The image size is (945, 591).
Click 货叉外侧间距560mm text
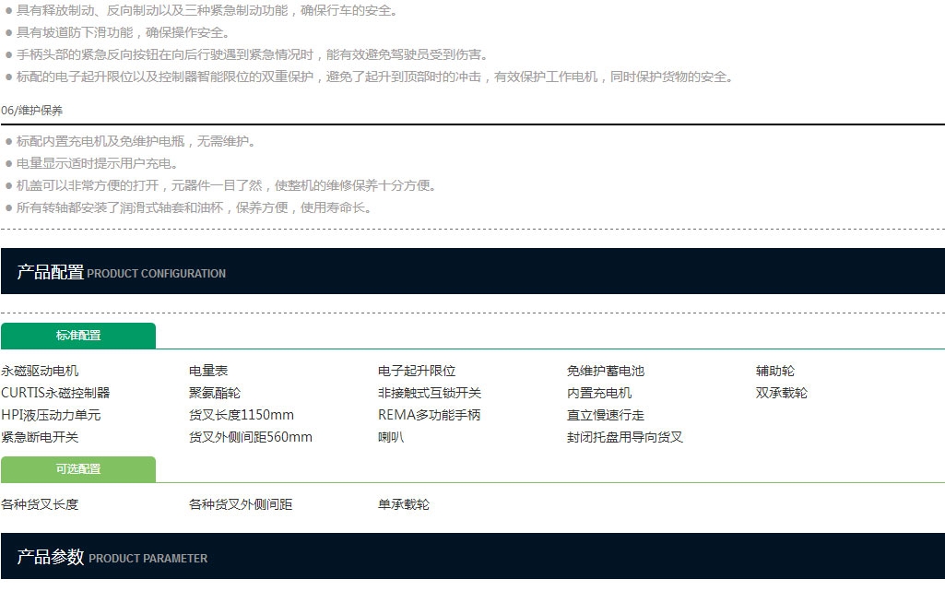pyautogui.click(x=251, y=437)
